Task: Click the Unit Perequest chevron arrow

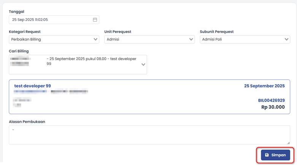Action: click(x=191, y=39)
